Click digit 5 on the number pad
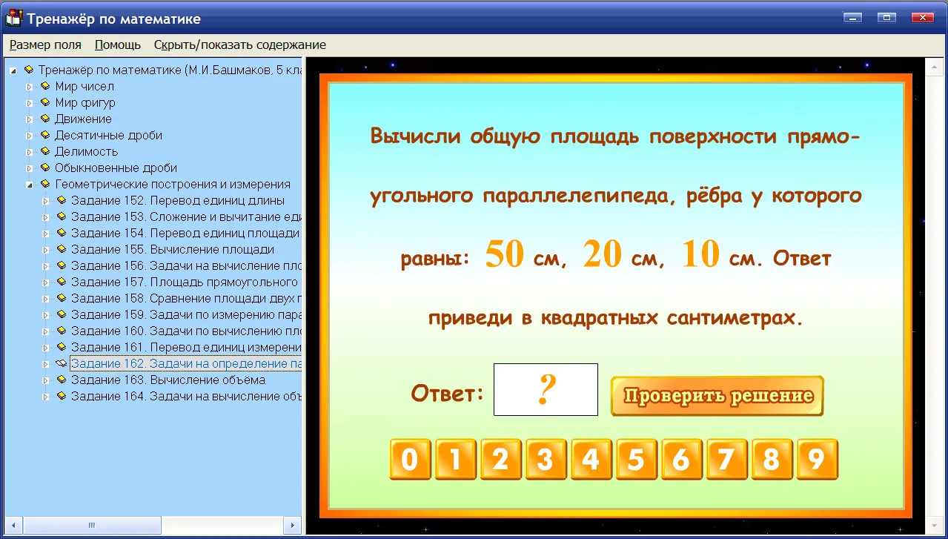 click(x=636, y=460)
